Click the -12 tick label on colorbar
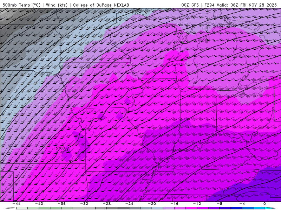Viewport: 281px width, 210px height. (x=197, y=204)
